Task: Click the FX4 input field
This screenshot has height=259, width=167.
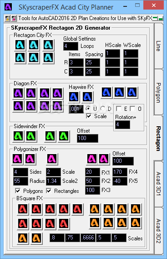Action: click(x=120, y=172)
